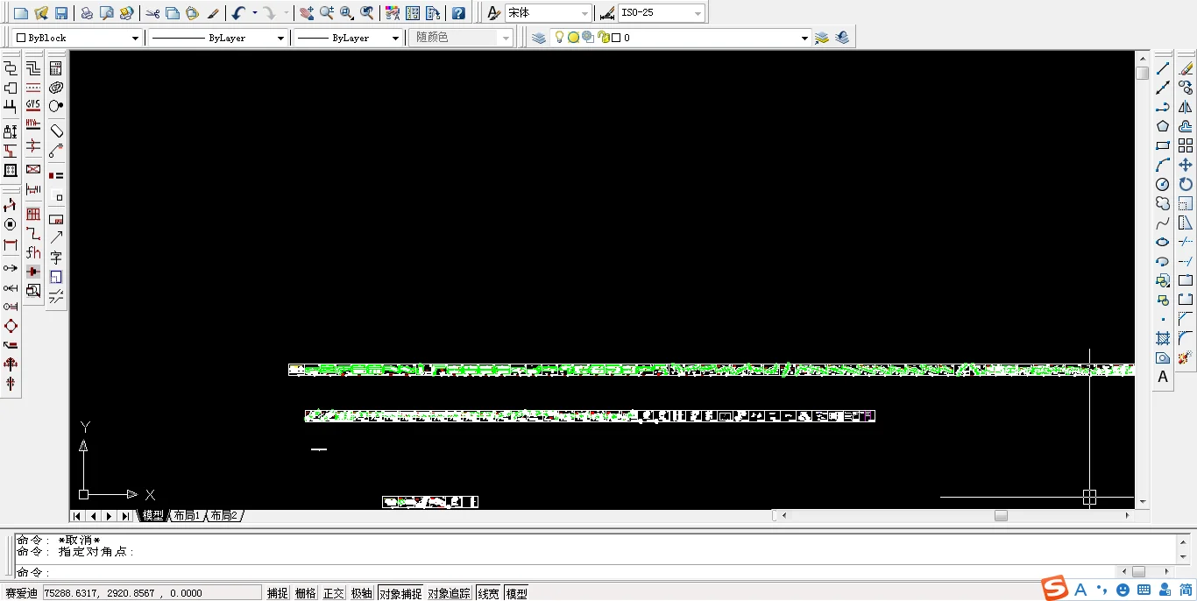The width and height of the screenshot is (1197, 601).
Task: Open Print Preview icon
Action: click(x=106, y=13)
